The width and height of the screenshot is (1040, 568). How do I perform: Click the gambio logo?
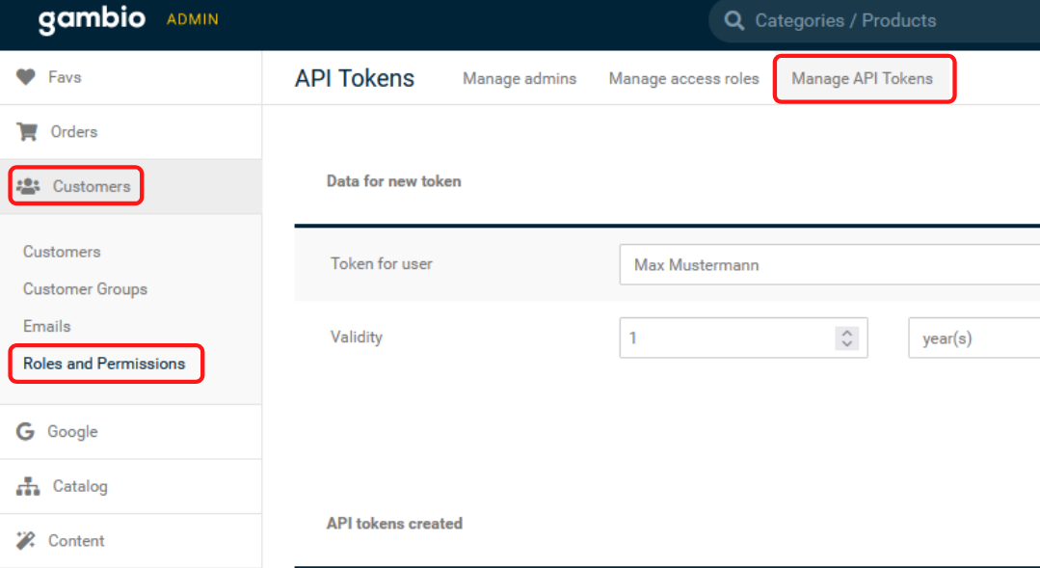pos(92,19)
